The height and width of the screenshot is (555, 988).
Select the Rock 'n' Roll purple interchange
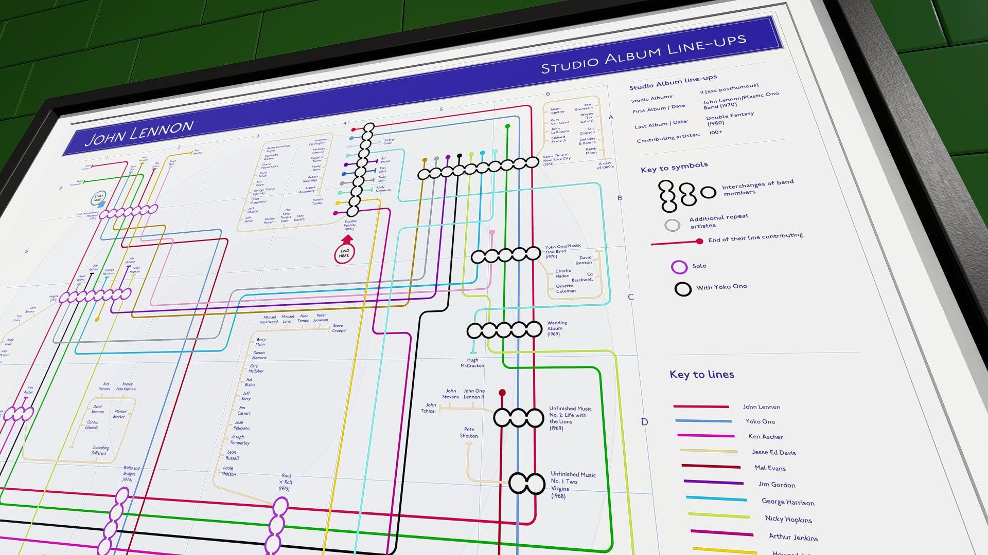pyautogui.click(x=276, y=526)
